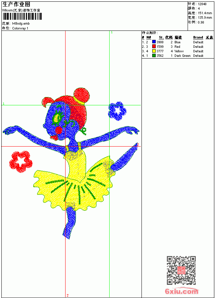
Task: Click the Colorway 1 label
Action: tap(20, 28)
